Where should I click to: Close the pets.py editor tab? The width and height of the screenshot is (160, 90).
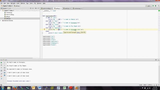(61, 8)
